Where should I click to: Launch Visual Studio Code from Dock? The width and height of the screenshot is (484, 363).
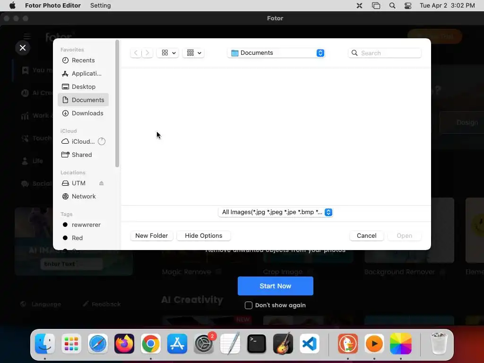click(310, 344)
